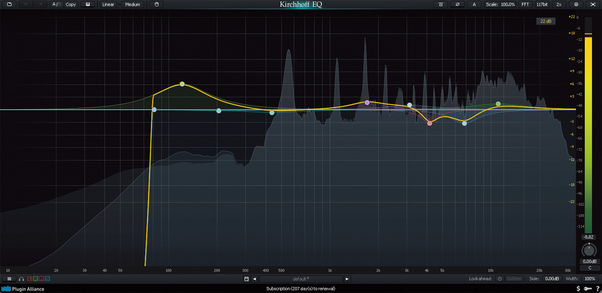Toggle the A/B comparison button

[56, 5]
